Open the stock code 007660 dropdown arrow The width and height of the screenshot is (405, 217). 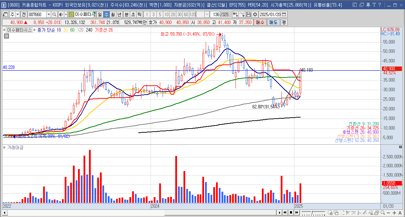[49, 14]
